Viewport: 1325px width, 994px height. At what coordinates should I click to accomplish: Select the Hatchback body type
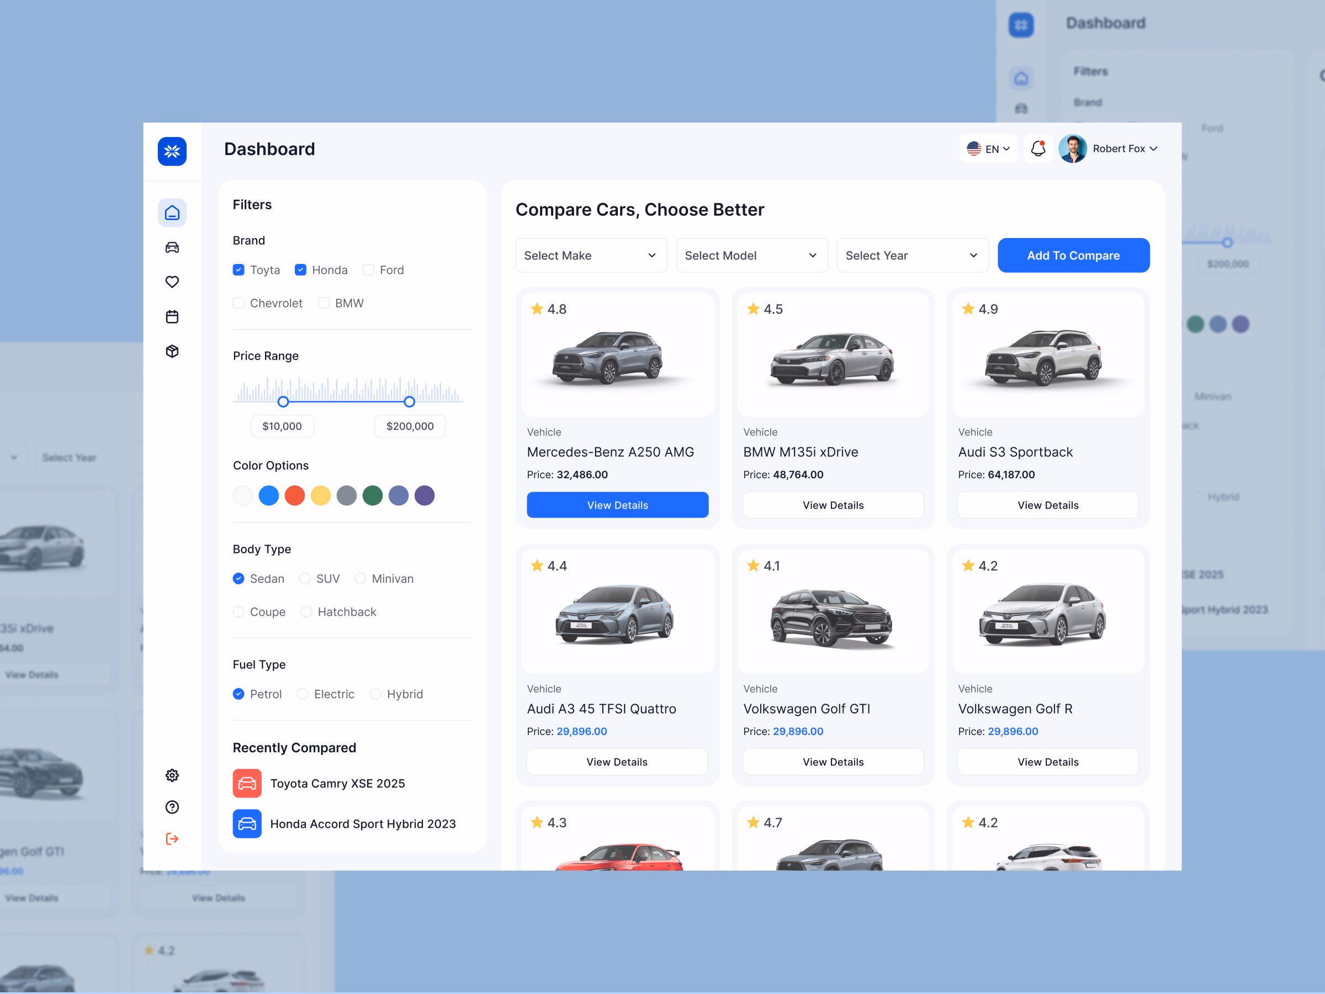coord(306,611)
